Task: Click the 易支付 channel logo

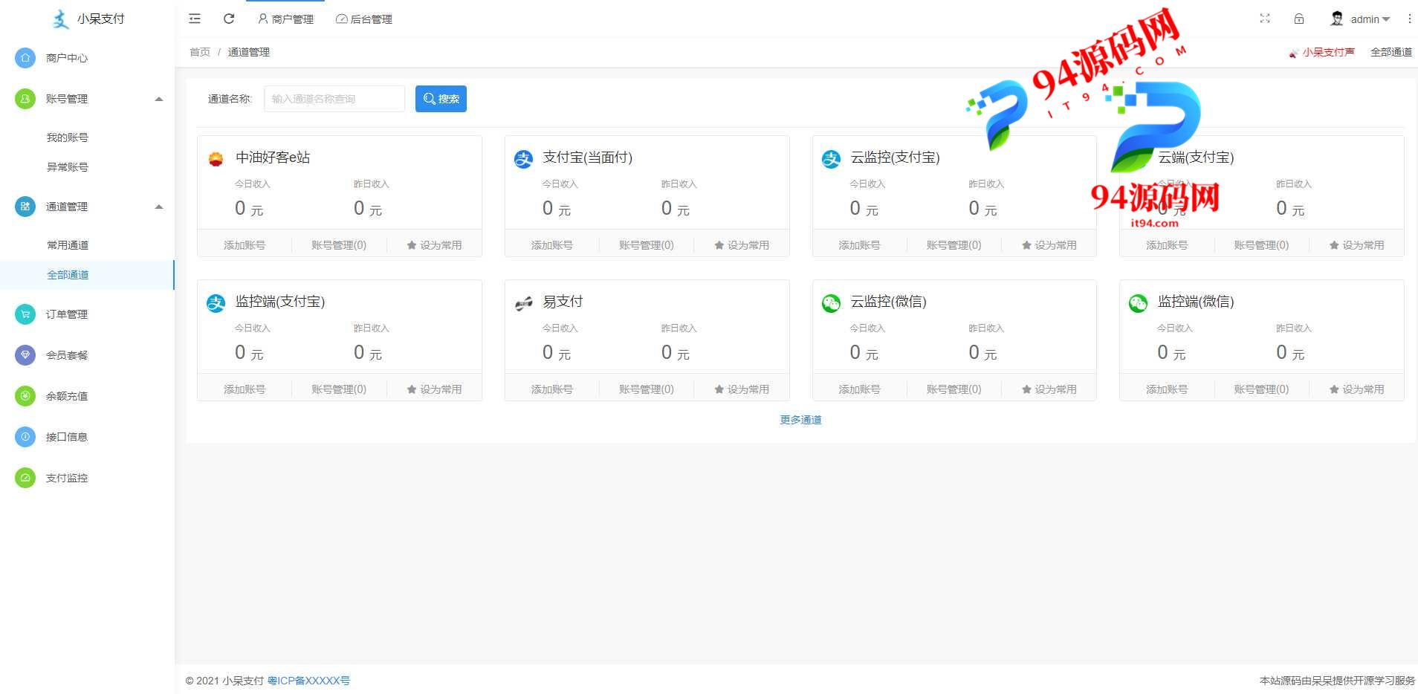Action: click(x=523, y=303)
